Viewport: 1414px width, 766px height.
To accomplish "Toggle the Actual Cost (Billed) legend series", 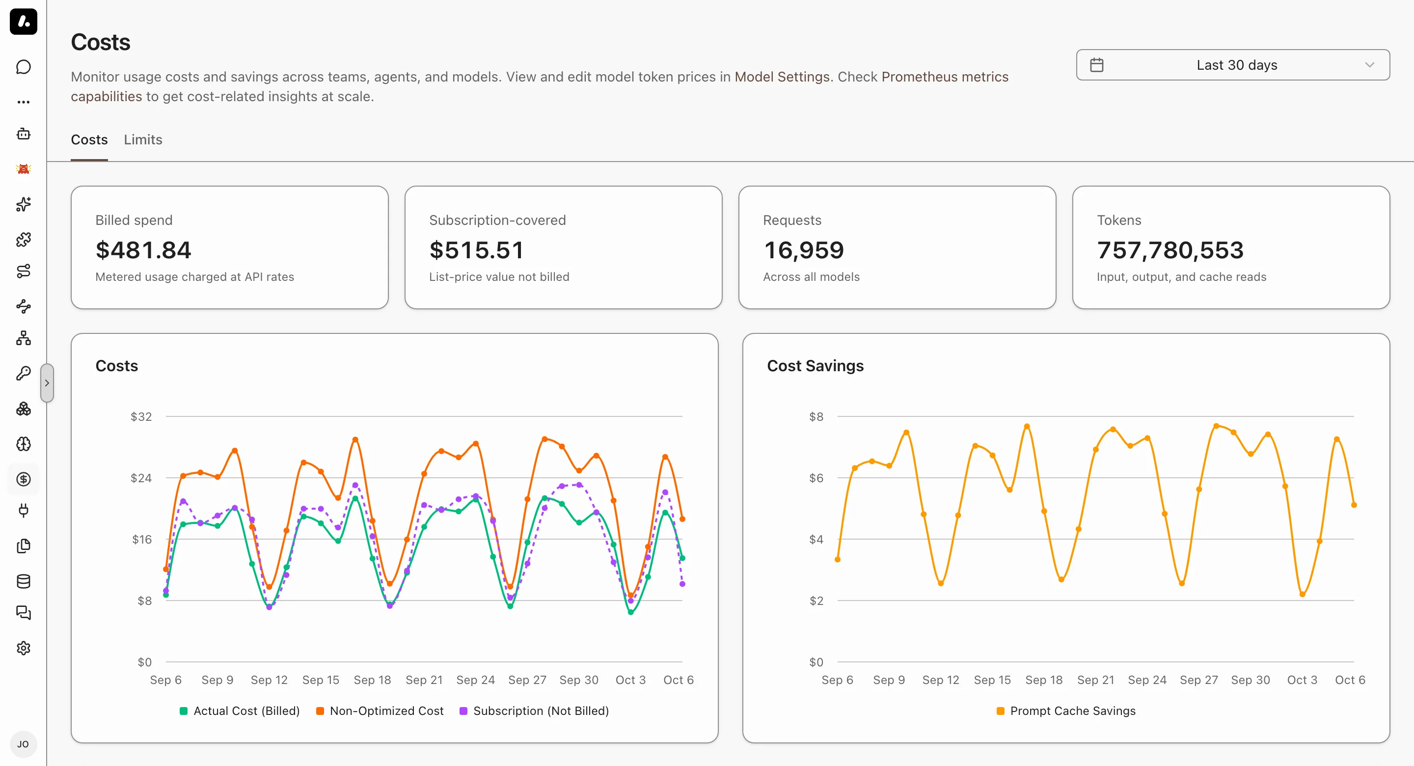I will click(240, 711).
